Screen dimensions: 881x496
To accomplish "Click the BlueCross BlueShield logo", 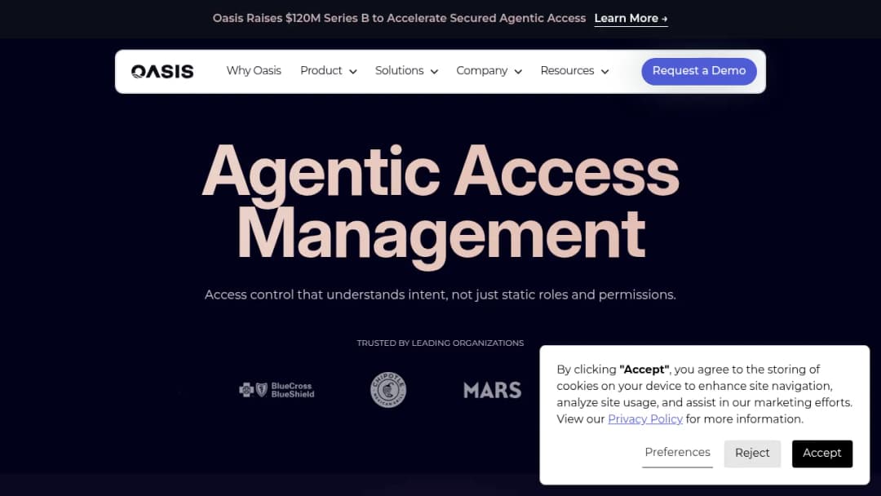I will 277,390.
